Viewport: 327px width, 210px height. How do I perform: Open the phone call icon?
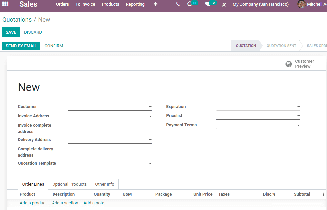coord(178,4)
